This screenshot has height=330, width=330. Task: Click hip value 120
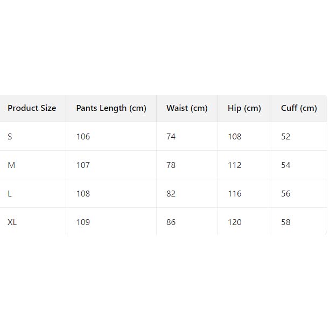(234, 222)
